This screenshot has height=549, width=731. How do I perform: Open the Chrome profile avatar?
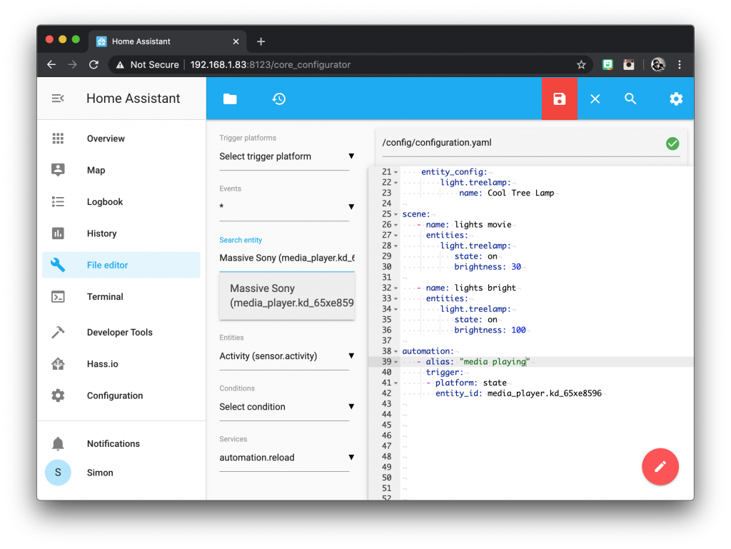pos(657,65)
